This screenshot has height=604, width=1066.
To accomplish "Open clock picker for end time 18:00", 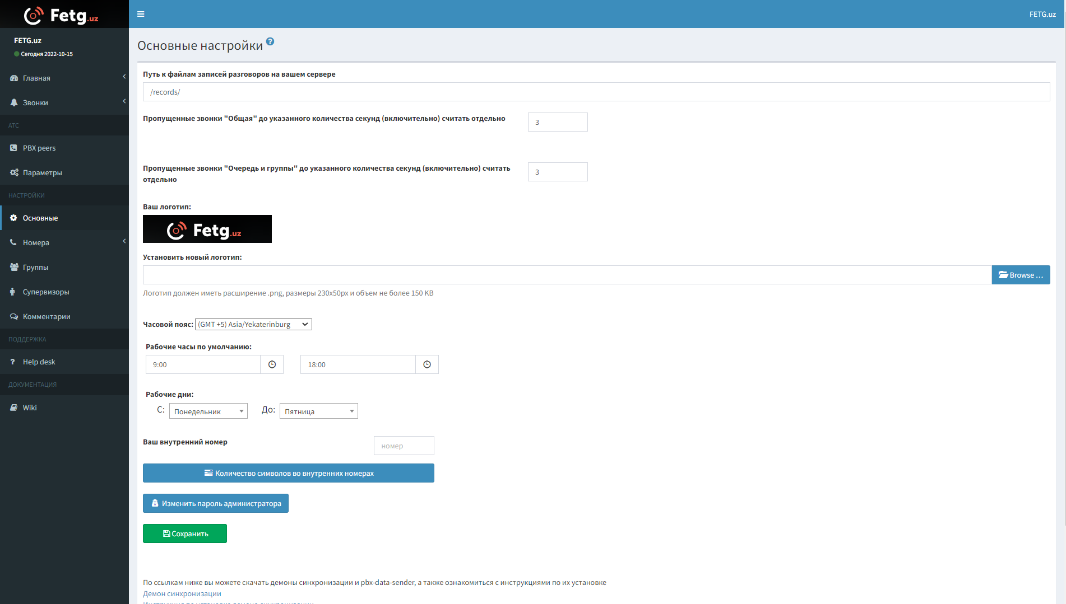I will (427, 364).
